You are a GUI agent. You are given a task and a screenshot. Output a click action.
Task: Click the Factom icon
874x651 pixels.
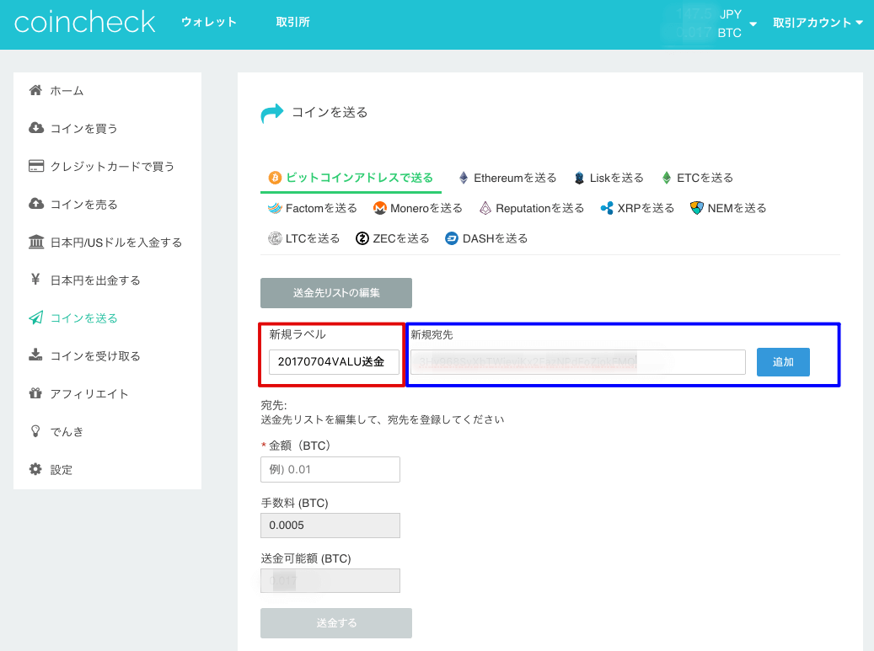pyautogui.click(x=276, y=208)
